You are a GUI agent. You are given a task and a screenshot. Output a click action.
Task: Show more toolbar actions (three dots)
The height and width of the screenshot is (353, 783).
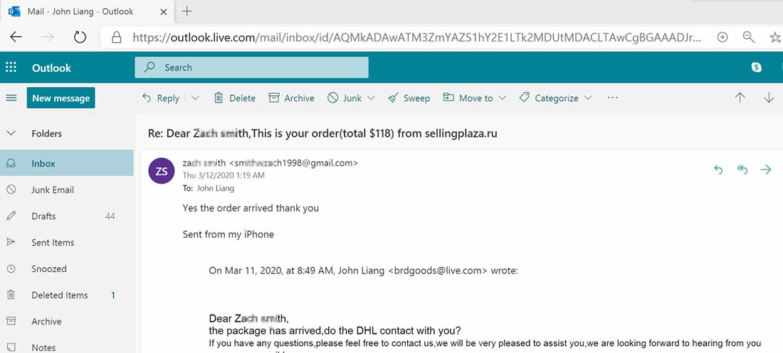pos(612,98)
